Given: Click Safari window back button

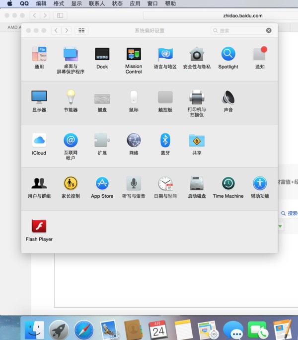Looking at the screenshot, I should (x=34, y=15).
